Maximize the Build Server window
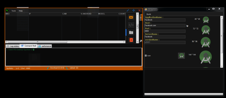The height and width of the screenshot is (98, 226). 213,9
